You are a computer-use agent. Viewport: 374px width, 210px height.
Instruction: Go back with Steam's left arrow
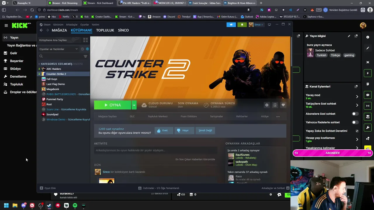click(x=41, y=30)
